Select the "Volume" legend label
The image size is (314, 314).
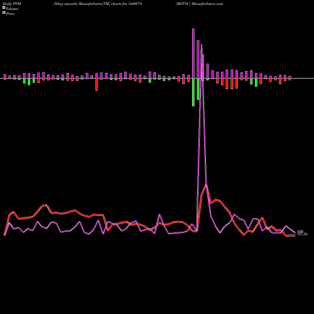point(12,9)
